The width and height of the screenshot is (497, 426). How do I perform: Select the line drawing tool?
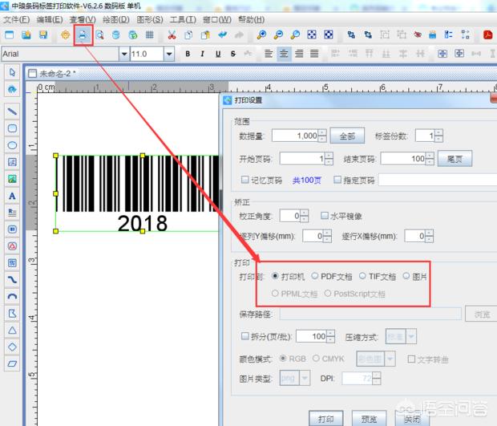[x=12, y=112]
